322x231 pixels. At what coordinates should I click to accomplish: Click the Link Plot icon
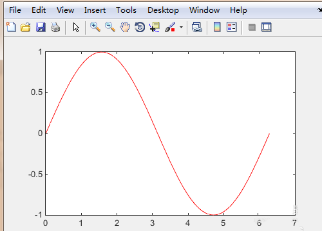point(197,27)
